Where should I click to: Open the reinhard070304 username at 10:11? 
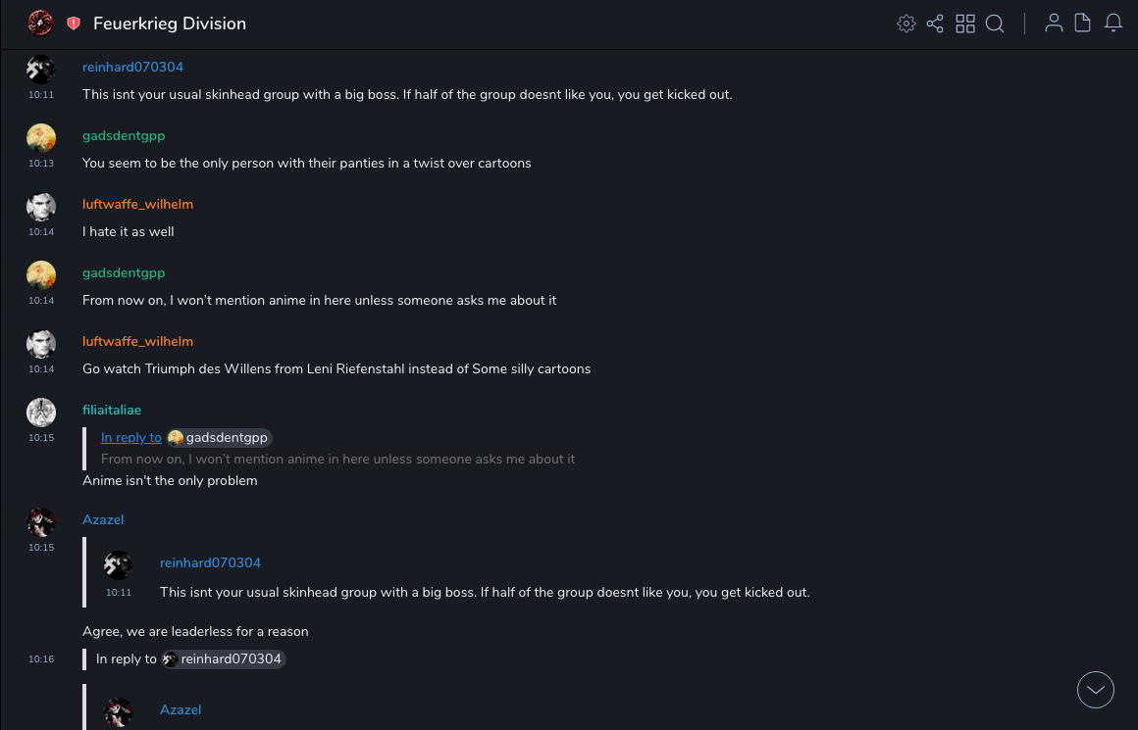[x=132, y=68]
